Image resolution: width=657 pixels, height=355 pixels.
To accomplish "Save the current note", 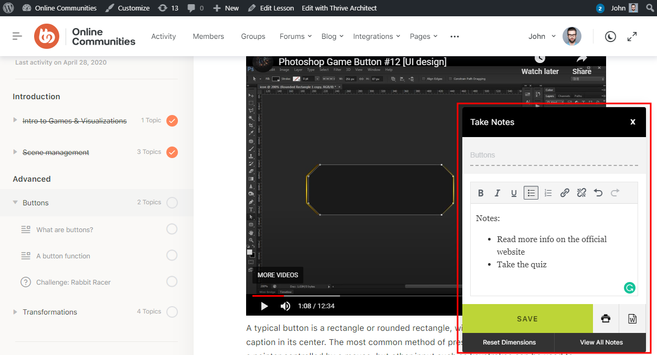I will click(x=527, y=318).
